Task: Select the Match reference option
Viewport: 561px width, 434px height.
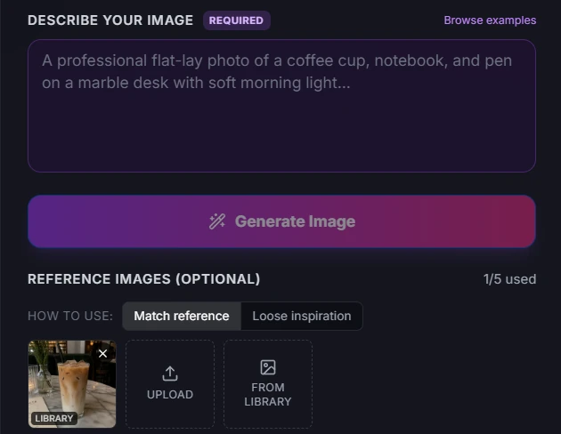Action: pos(182,316)
